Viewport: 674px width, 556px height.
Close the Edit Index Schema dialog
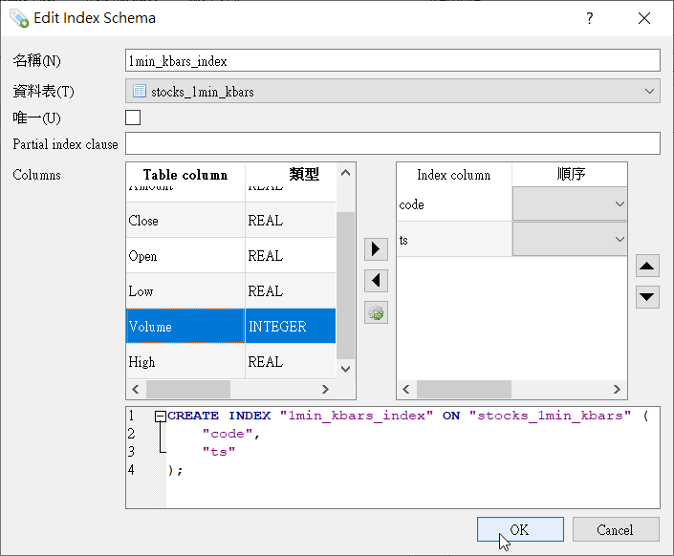tap(644, 18)
